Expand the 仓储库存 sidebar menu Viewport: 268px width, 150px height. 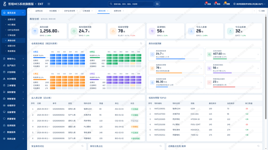[x=13, y=105]
